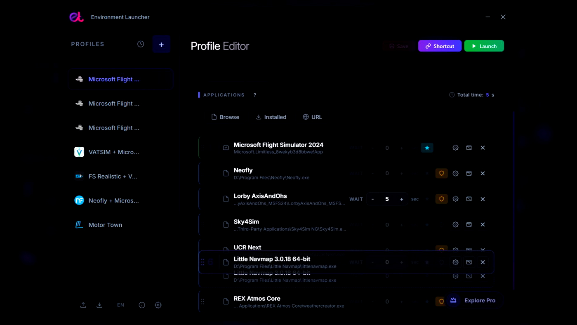This screenshot has width=577, height=325.
Task: Click the checkmark app icon beside Microsoft Flight Simulator 2024
Action: click(x=226, y=148)
